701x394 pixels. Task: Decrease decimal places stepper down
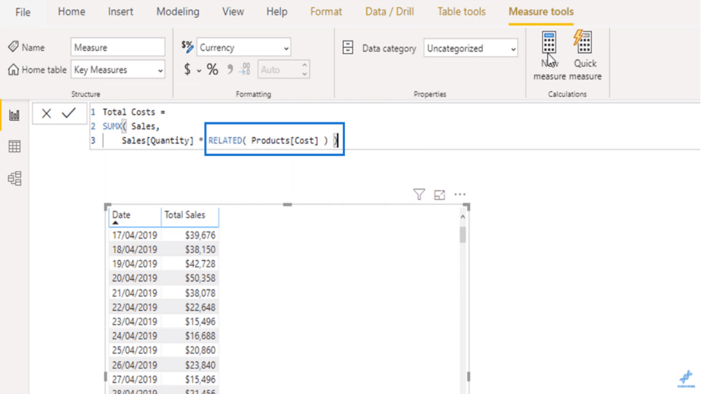(305, 74)
